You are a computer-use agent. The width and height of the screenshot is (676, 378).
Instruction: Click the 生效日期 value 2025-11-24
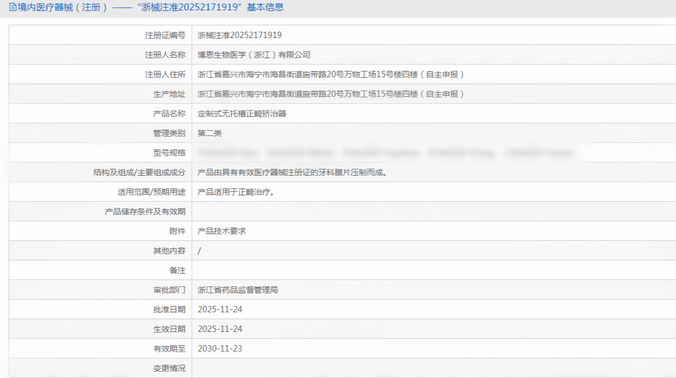(x=220, y=329)
